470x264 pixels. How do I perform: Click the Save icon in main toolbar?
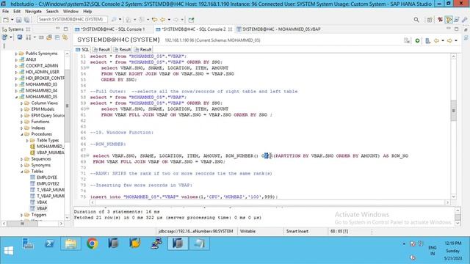(19, 20)
